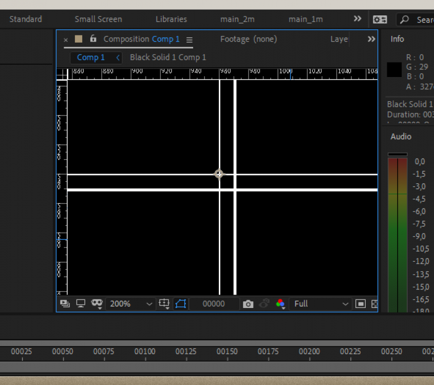Image resolution: width=434 pixels, height=385 pixels.
Task: Open the Full resolution dropdown
Action: pyautogui.click(x=320, y=304)
